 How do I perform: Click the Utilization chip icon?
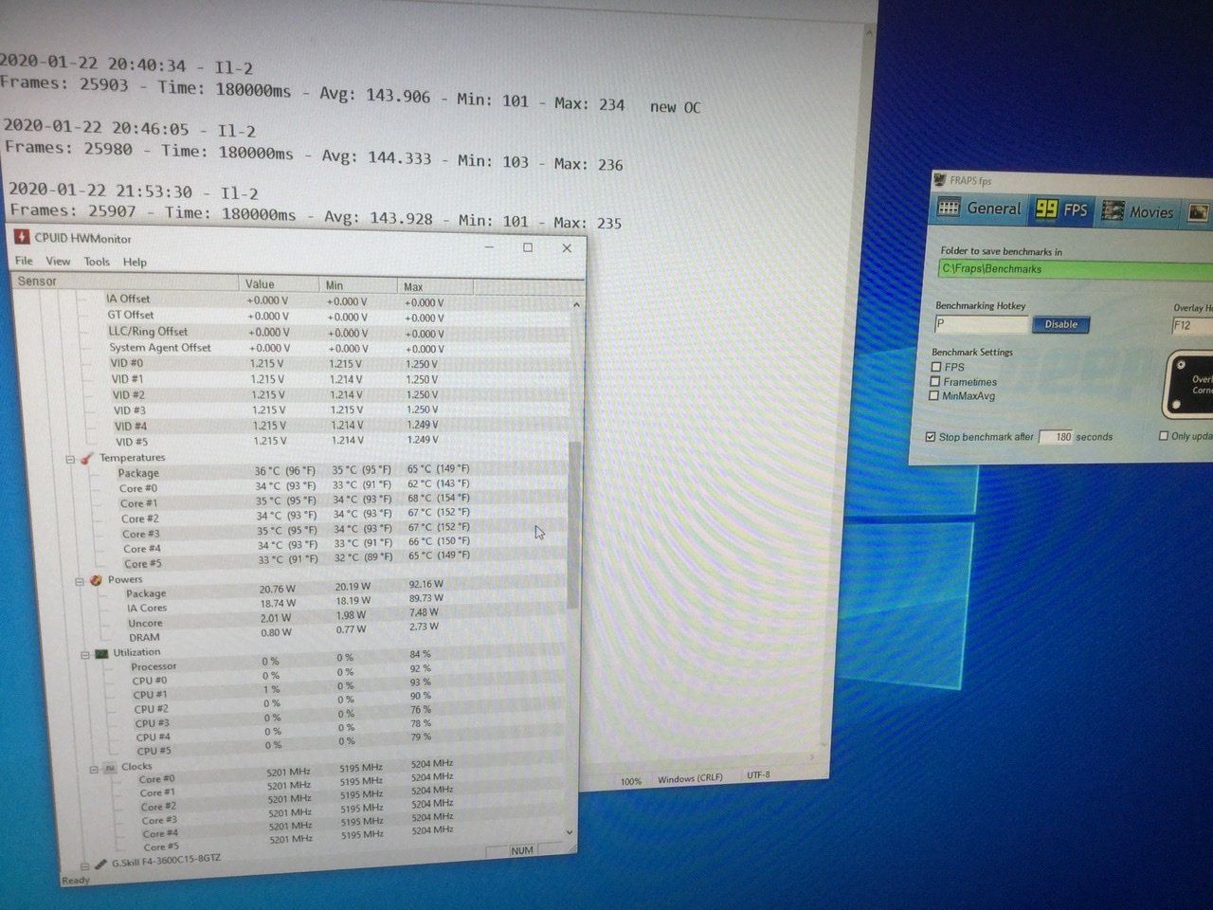(x=101, y=653)
